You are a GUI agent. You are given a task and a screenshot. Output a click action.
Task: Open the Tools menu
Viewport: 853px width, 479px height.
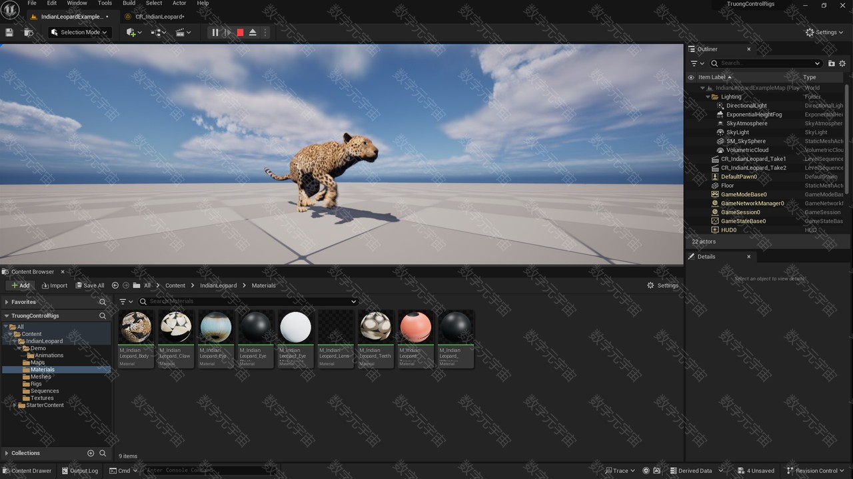point(105,3)
